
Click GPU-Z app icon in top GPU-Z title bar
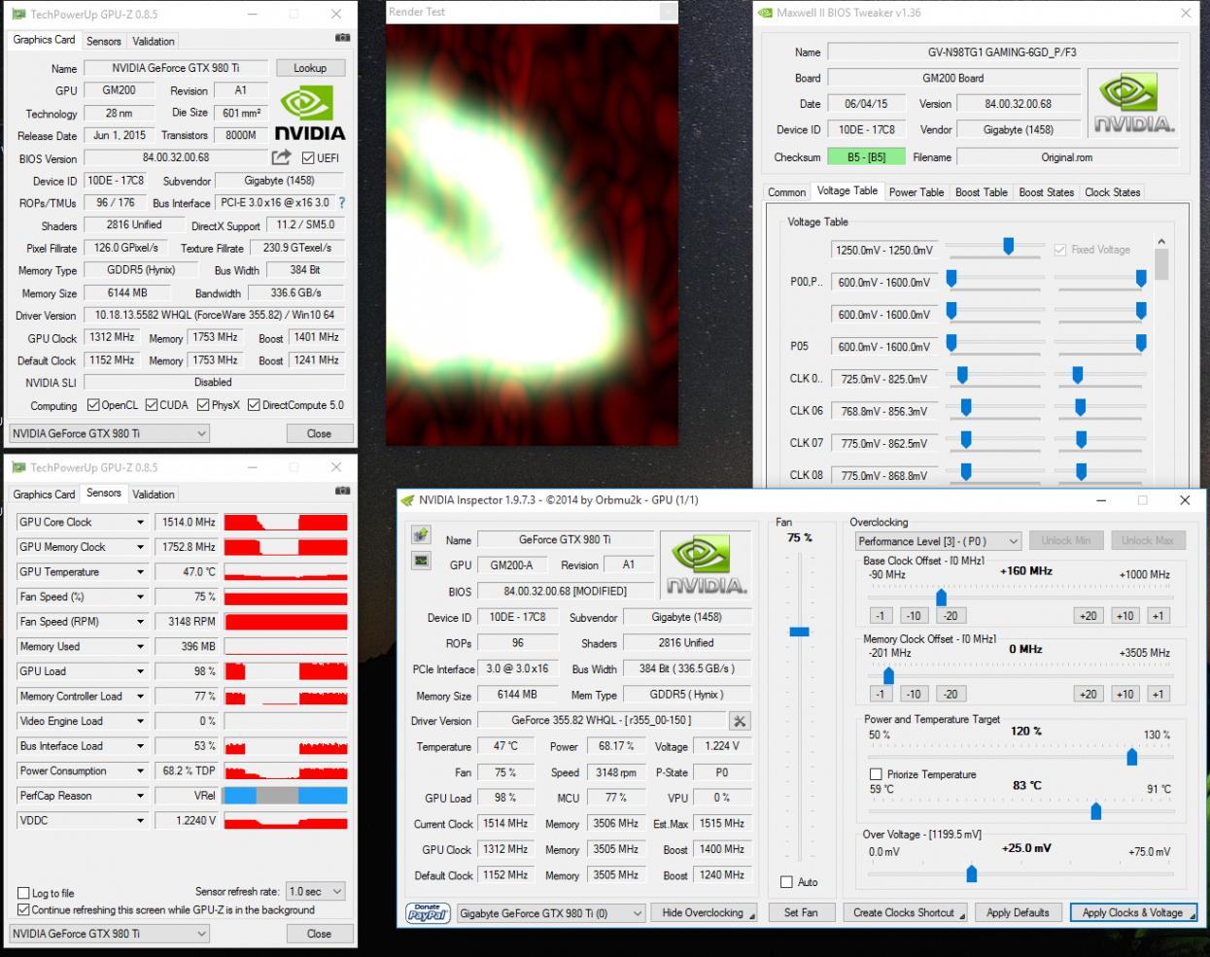pyautogui.click(x=18, y=15)
